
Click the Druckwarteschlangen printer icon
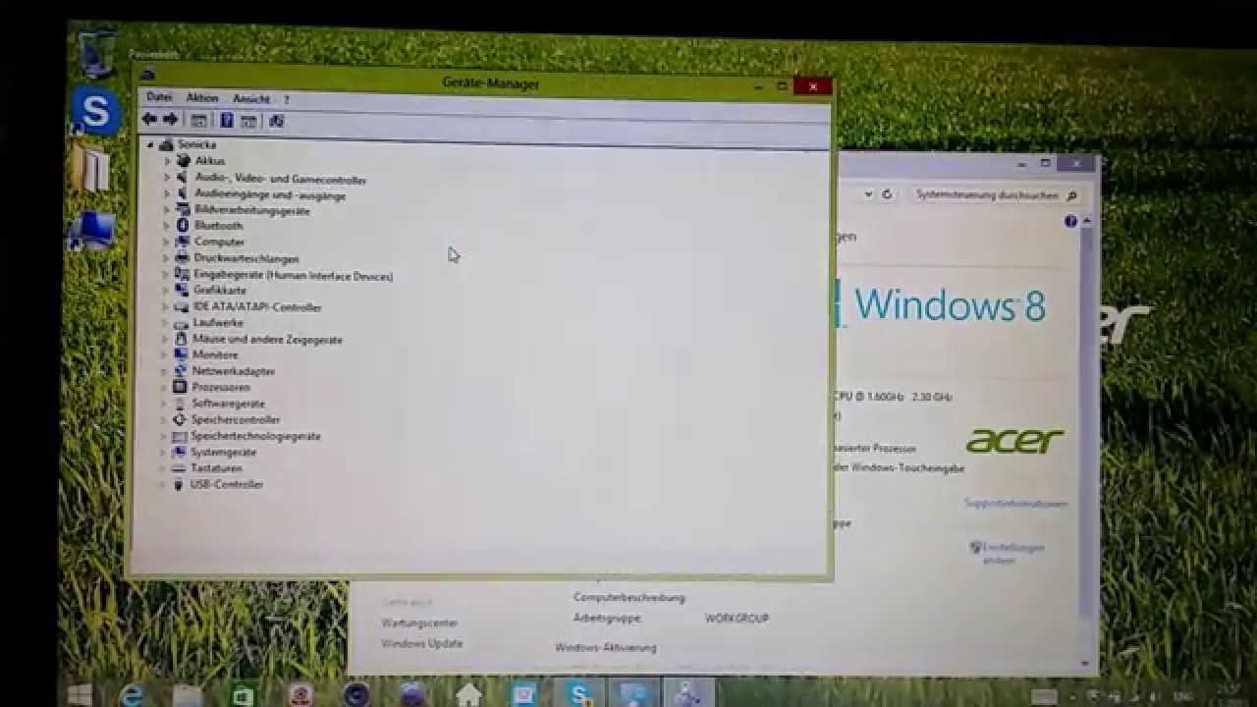[x=182, y=258]
